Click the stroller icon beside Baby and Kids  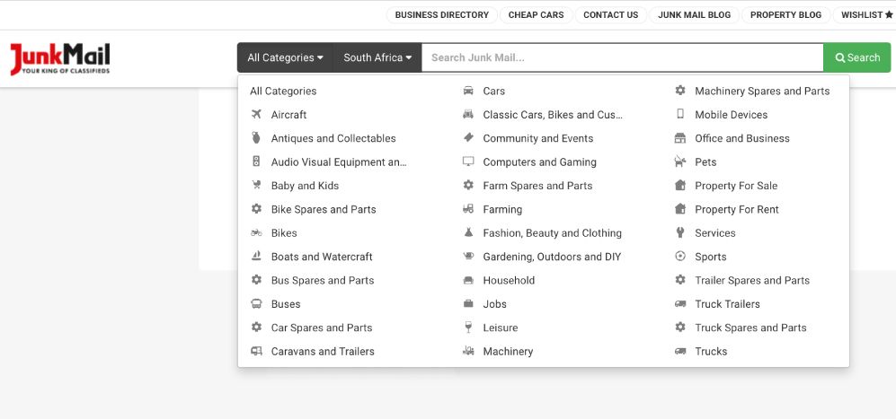coord(256,186)
